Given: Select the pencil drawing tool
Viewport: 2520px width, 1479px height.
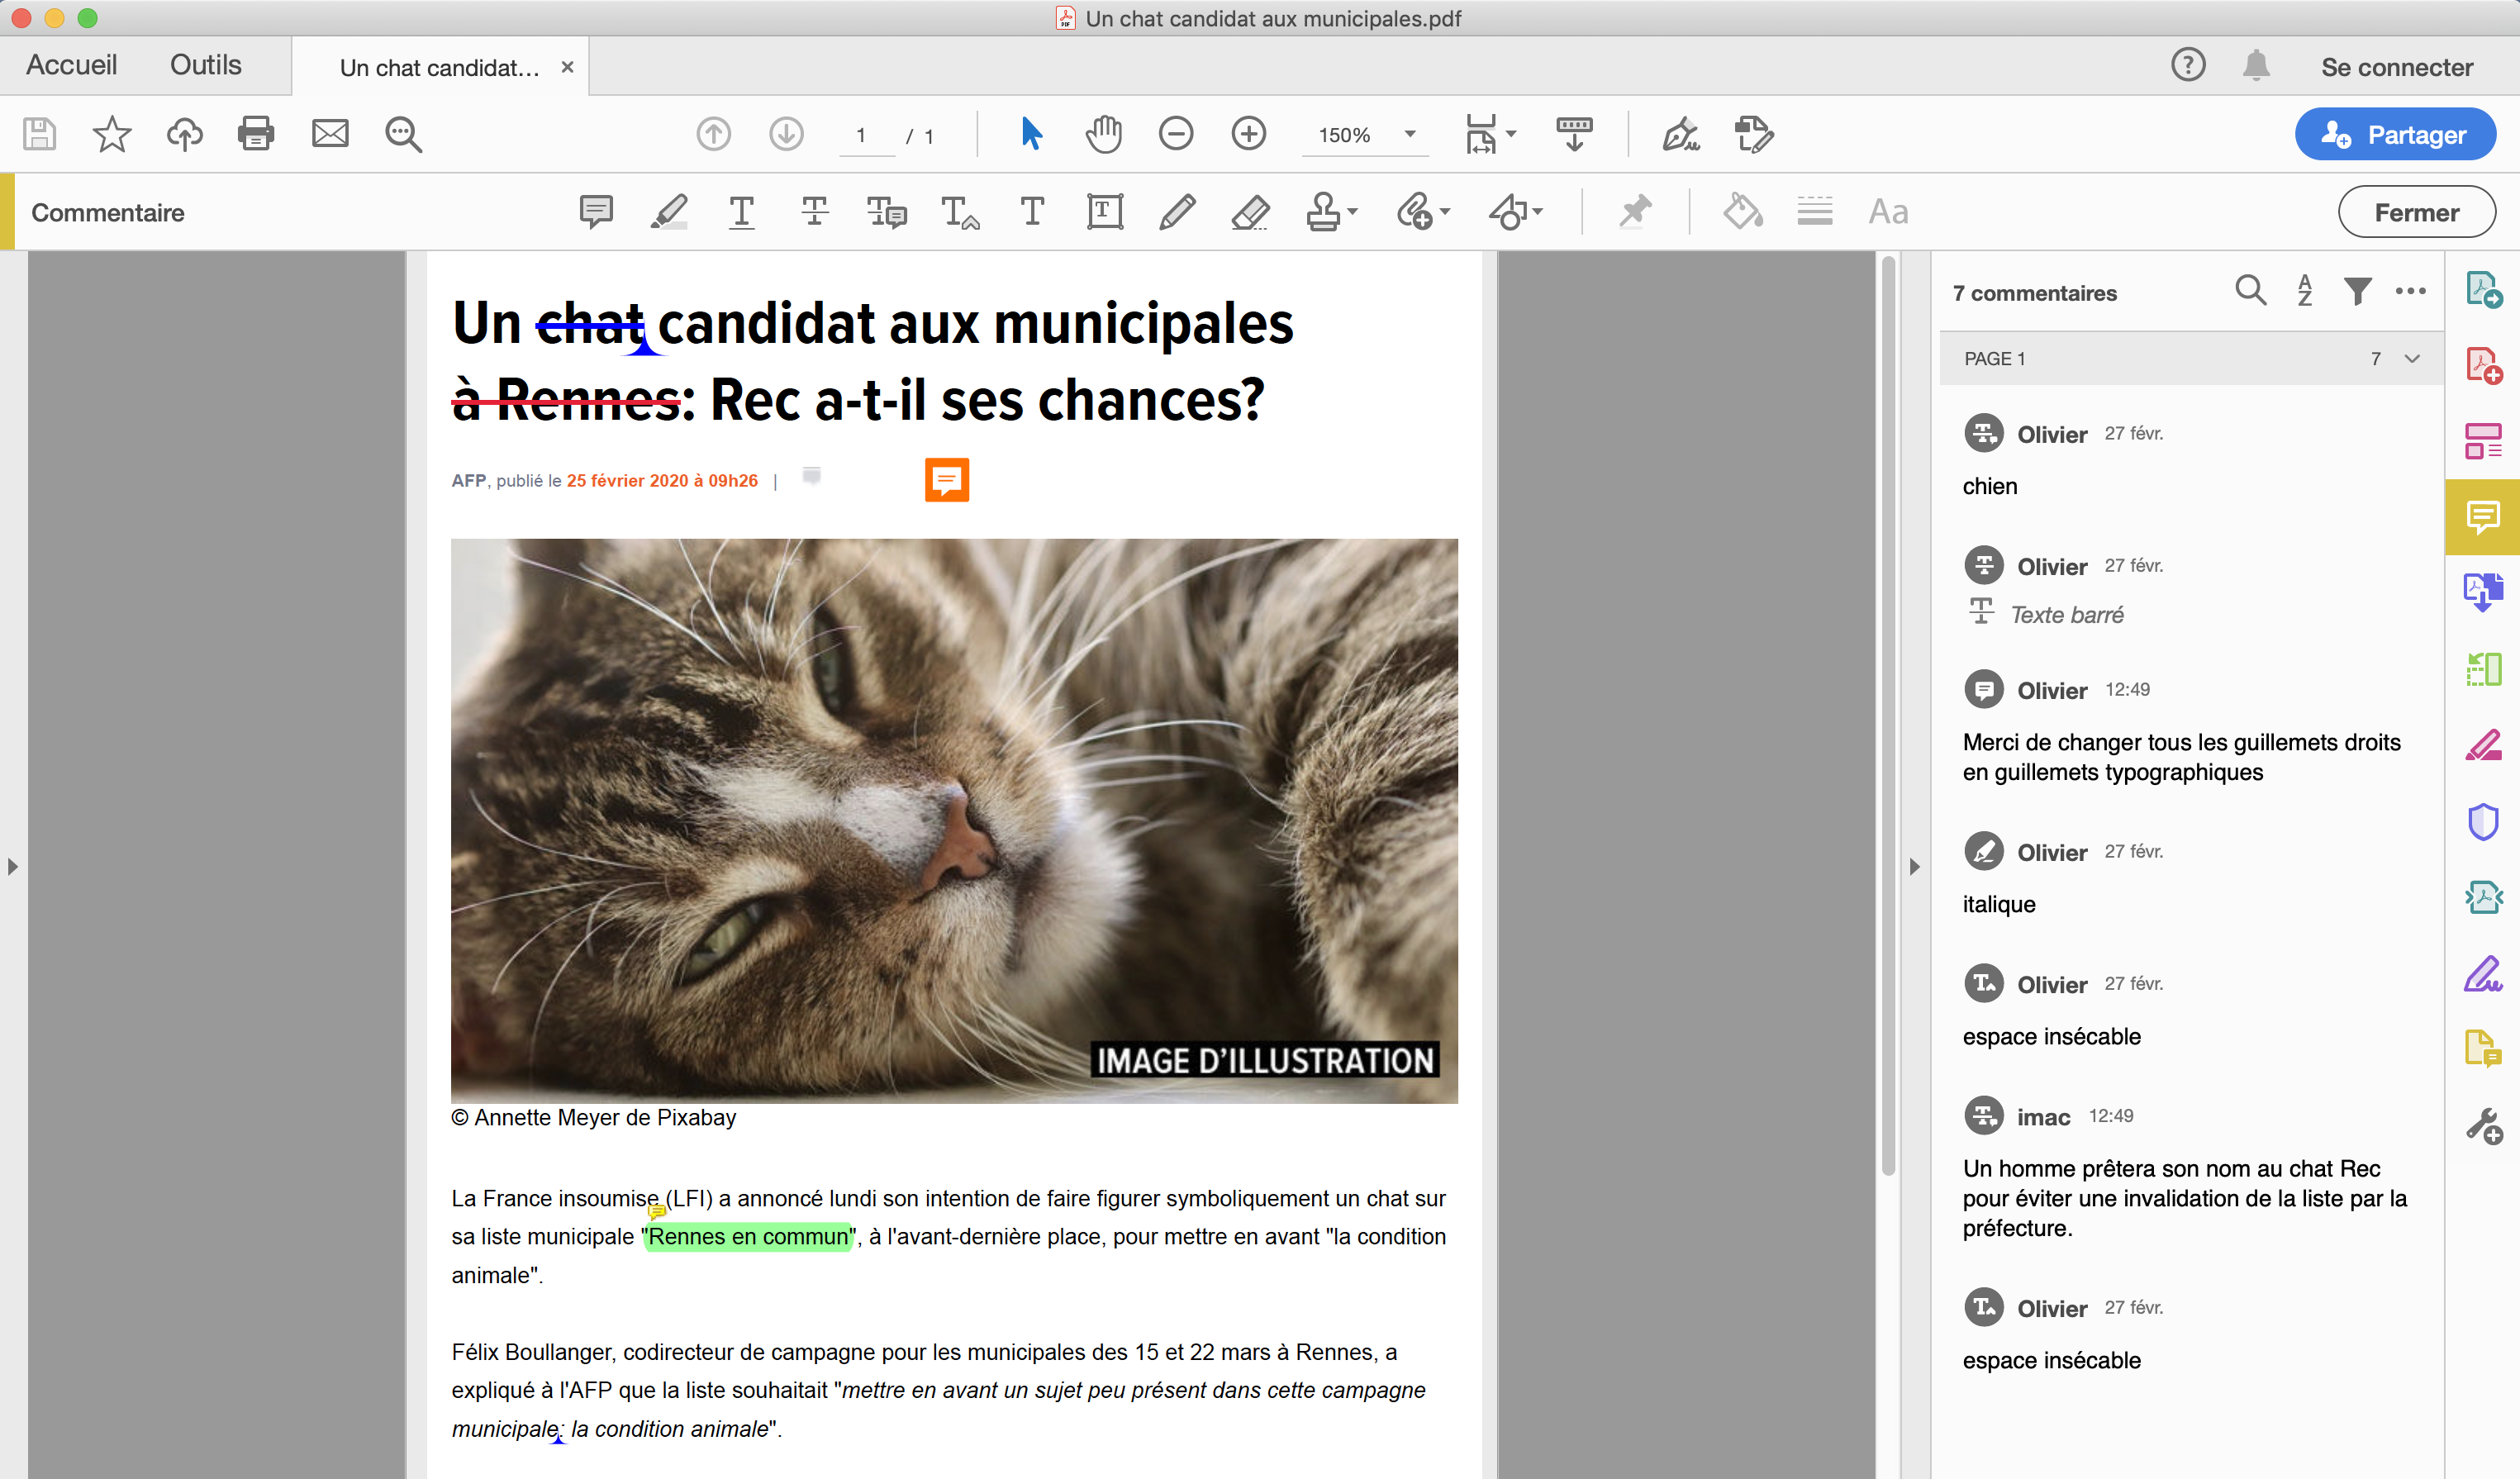Looking at the screenshot, I should [1177, 212].
